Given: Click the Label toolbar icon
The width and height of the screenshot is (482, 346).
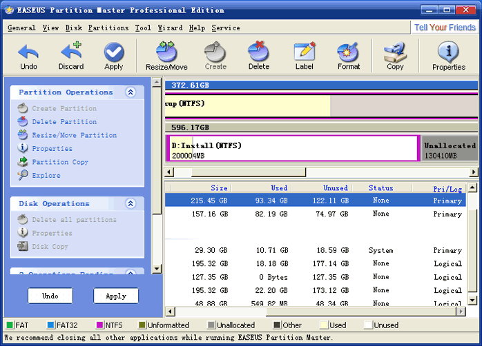Looking at the screenshot, I should coord(305,56).
